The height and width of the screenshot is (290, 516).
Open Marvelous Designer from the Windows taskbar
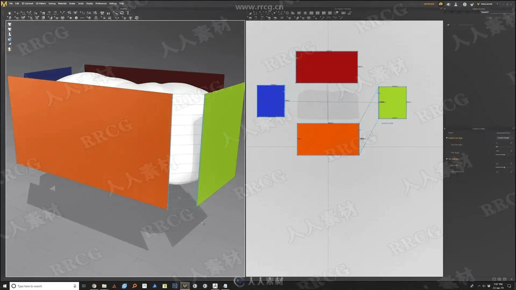(x=185, y=286)
